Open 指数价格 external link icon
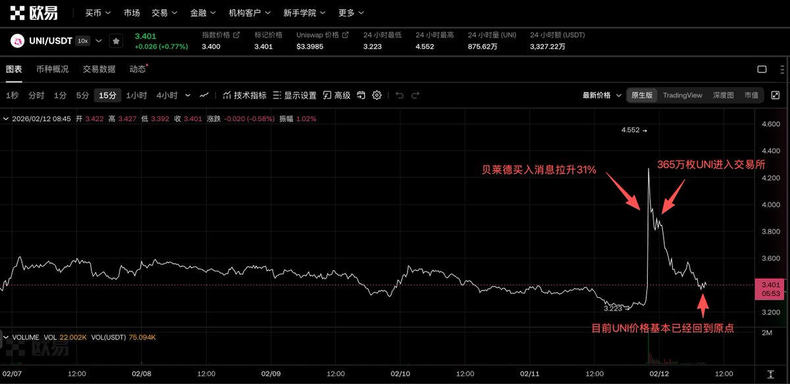The height and width of the screenshot is (384, 790). point(236,35)
